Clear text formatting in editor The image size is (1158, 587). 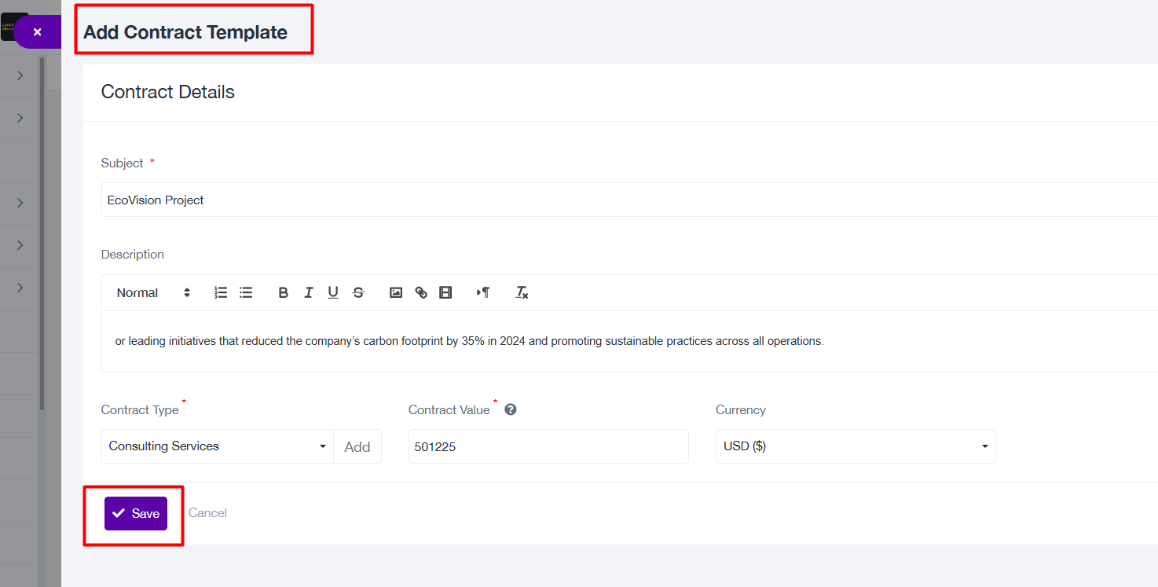click(522, 292)
